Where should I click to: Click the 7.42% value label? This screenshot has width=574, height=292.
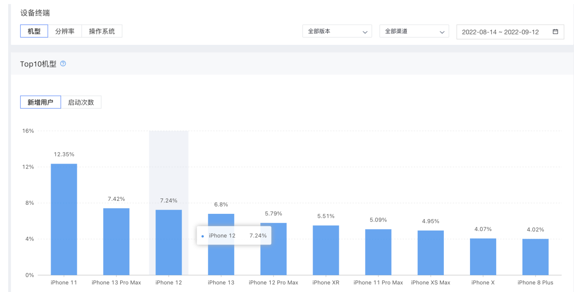click(116, 199)
